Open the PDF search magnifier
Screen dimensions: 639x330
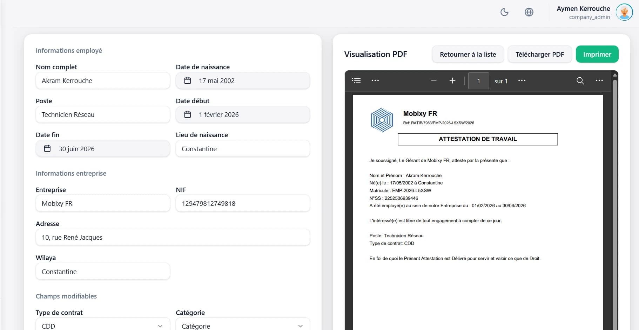click(580, 80)
